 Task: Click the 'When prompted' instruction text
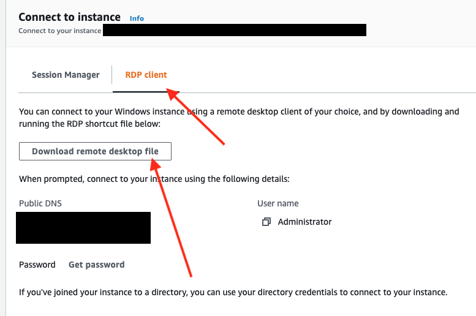pos(154,179)
